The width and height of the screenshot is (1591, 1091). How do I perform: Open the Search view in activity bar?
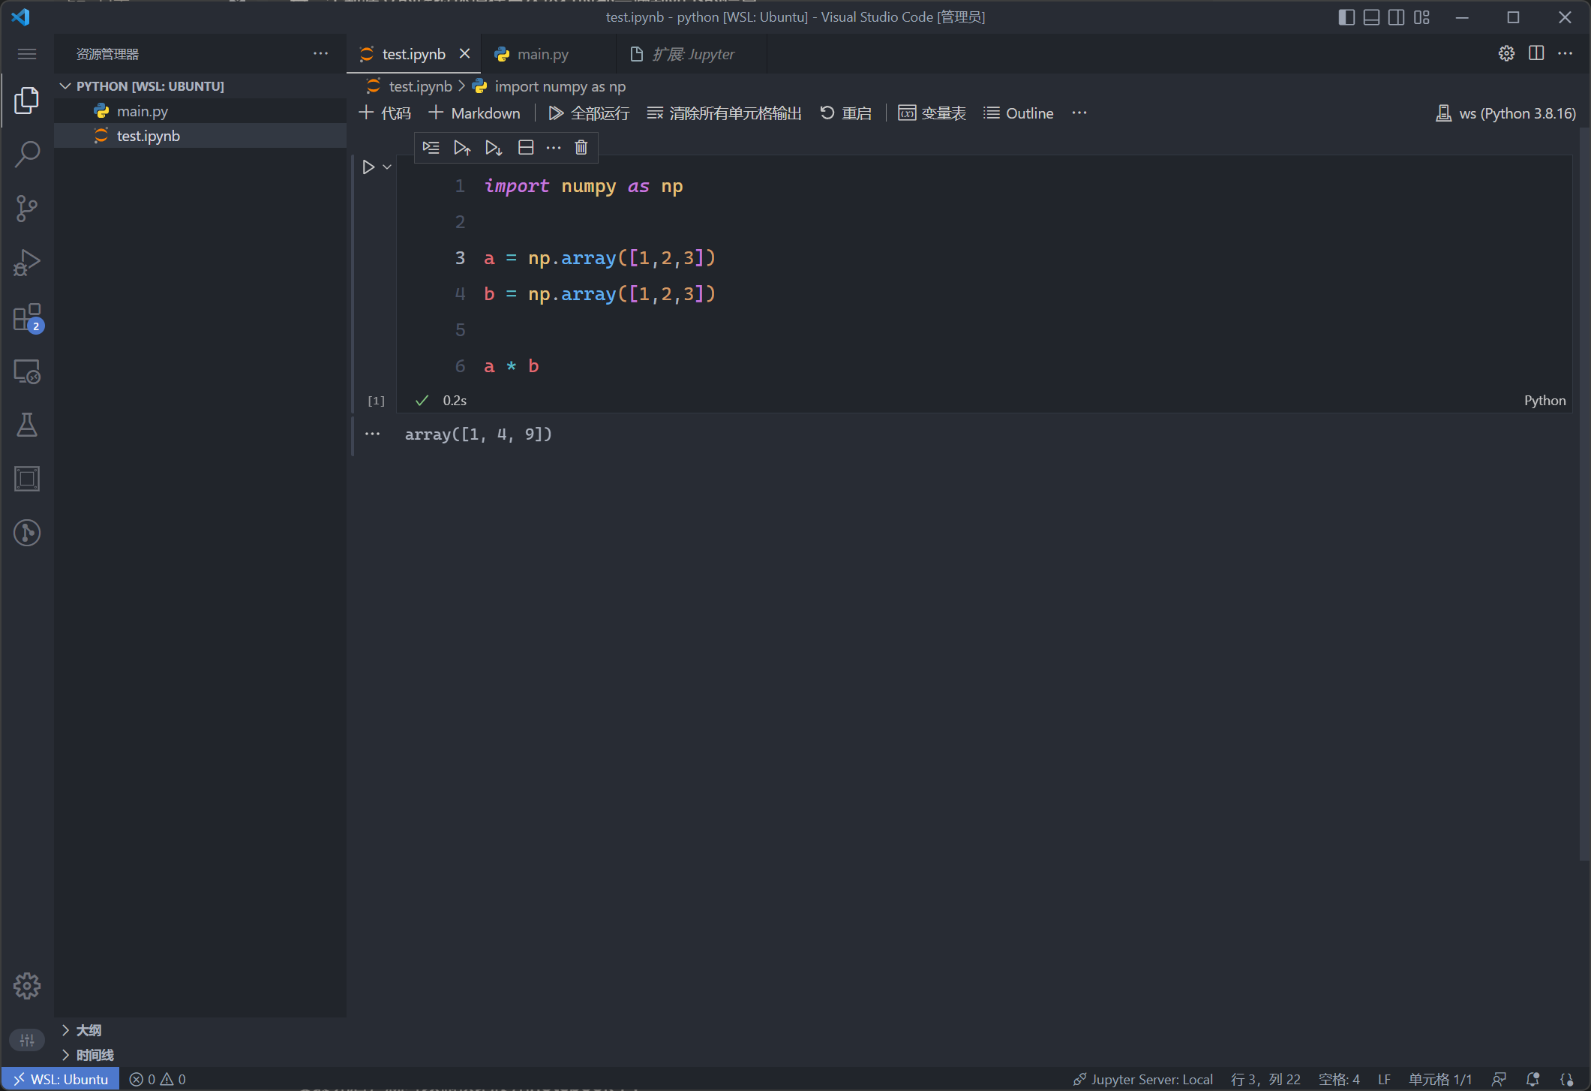click(x=27, y=155)
